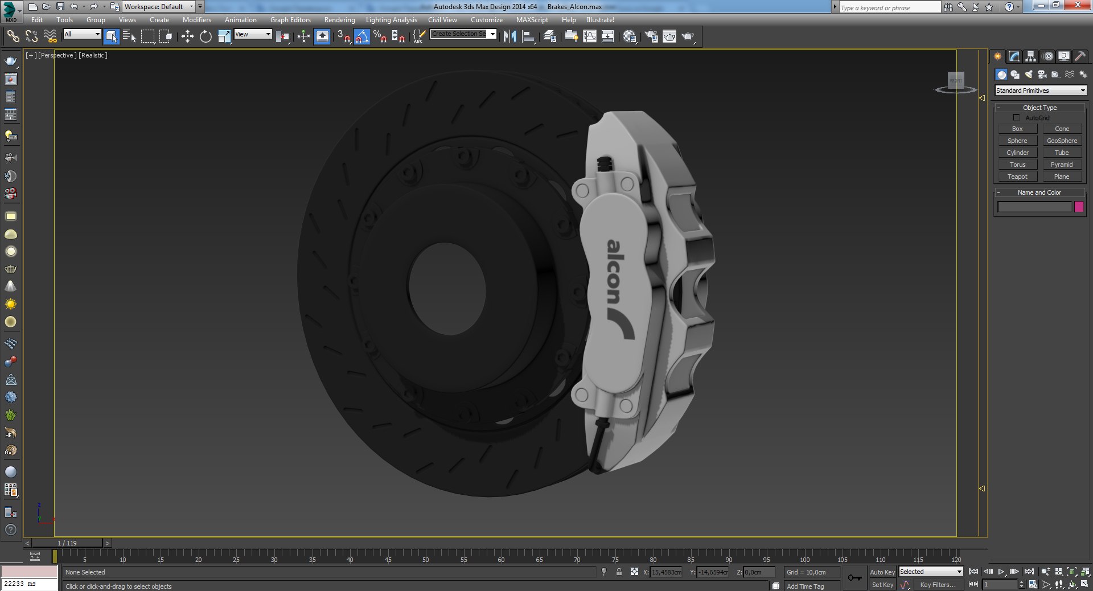Open the Layer Manager

(550, 36)
